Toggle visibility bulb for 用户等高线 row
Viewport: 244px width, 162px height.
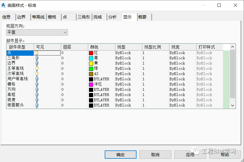37,79
